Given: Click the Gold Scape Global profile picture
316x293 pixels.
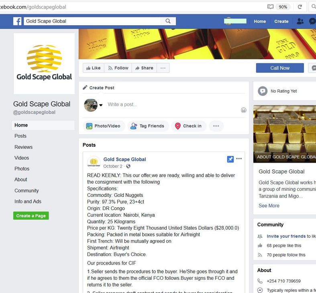Looking at the screenshot, I should click(44, 64).
